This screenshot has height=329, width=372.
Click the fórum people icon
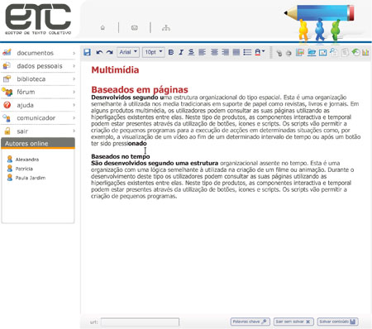pos(7,92)
